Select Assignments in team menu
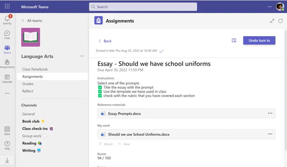287x167 pixels. point(52,76)
